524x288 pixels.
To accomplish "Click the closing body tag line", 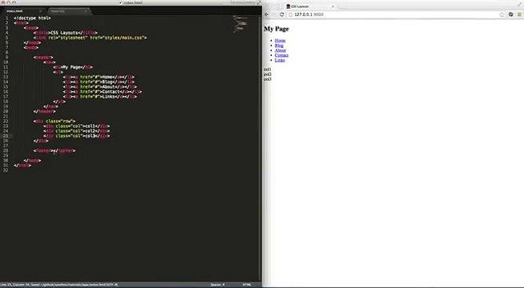I will 32,161.
